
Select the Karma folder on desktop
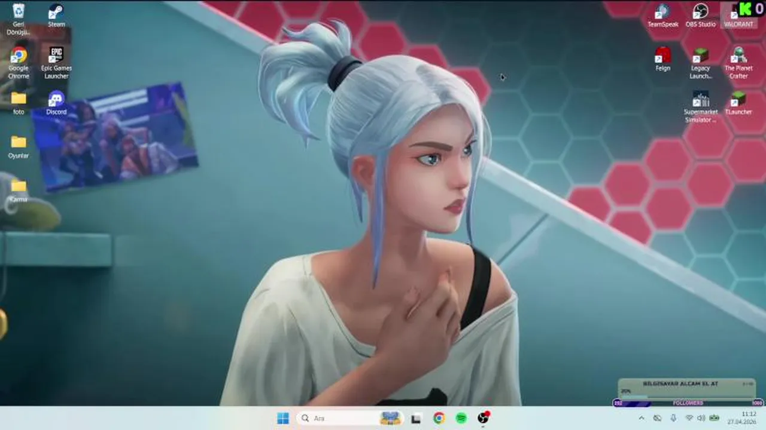click(x=19, y=191)
